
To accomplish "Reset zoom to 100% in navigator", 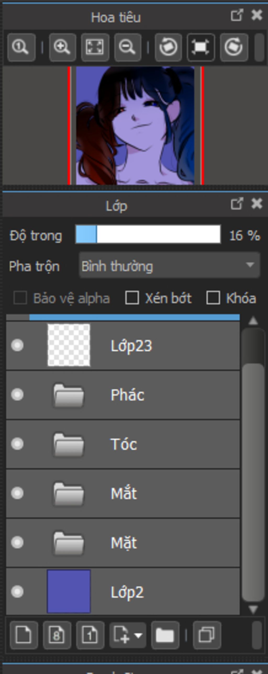I will (21, 47).
